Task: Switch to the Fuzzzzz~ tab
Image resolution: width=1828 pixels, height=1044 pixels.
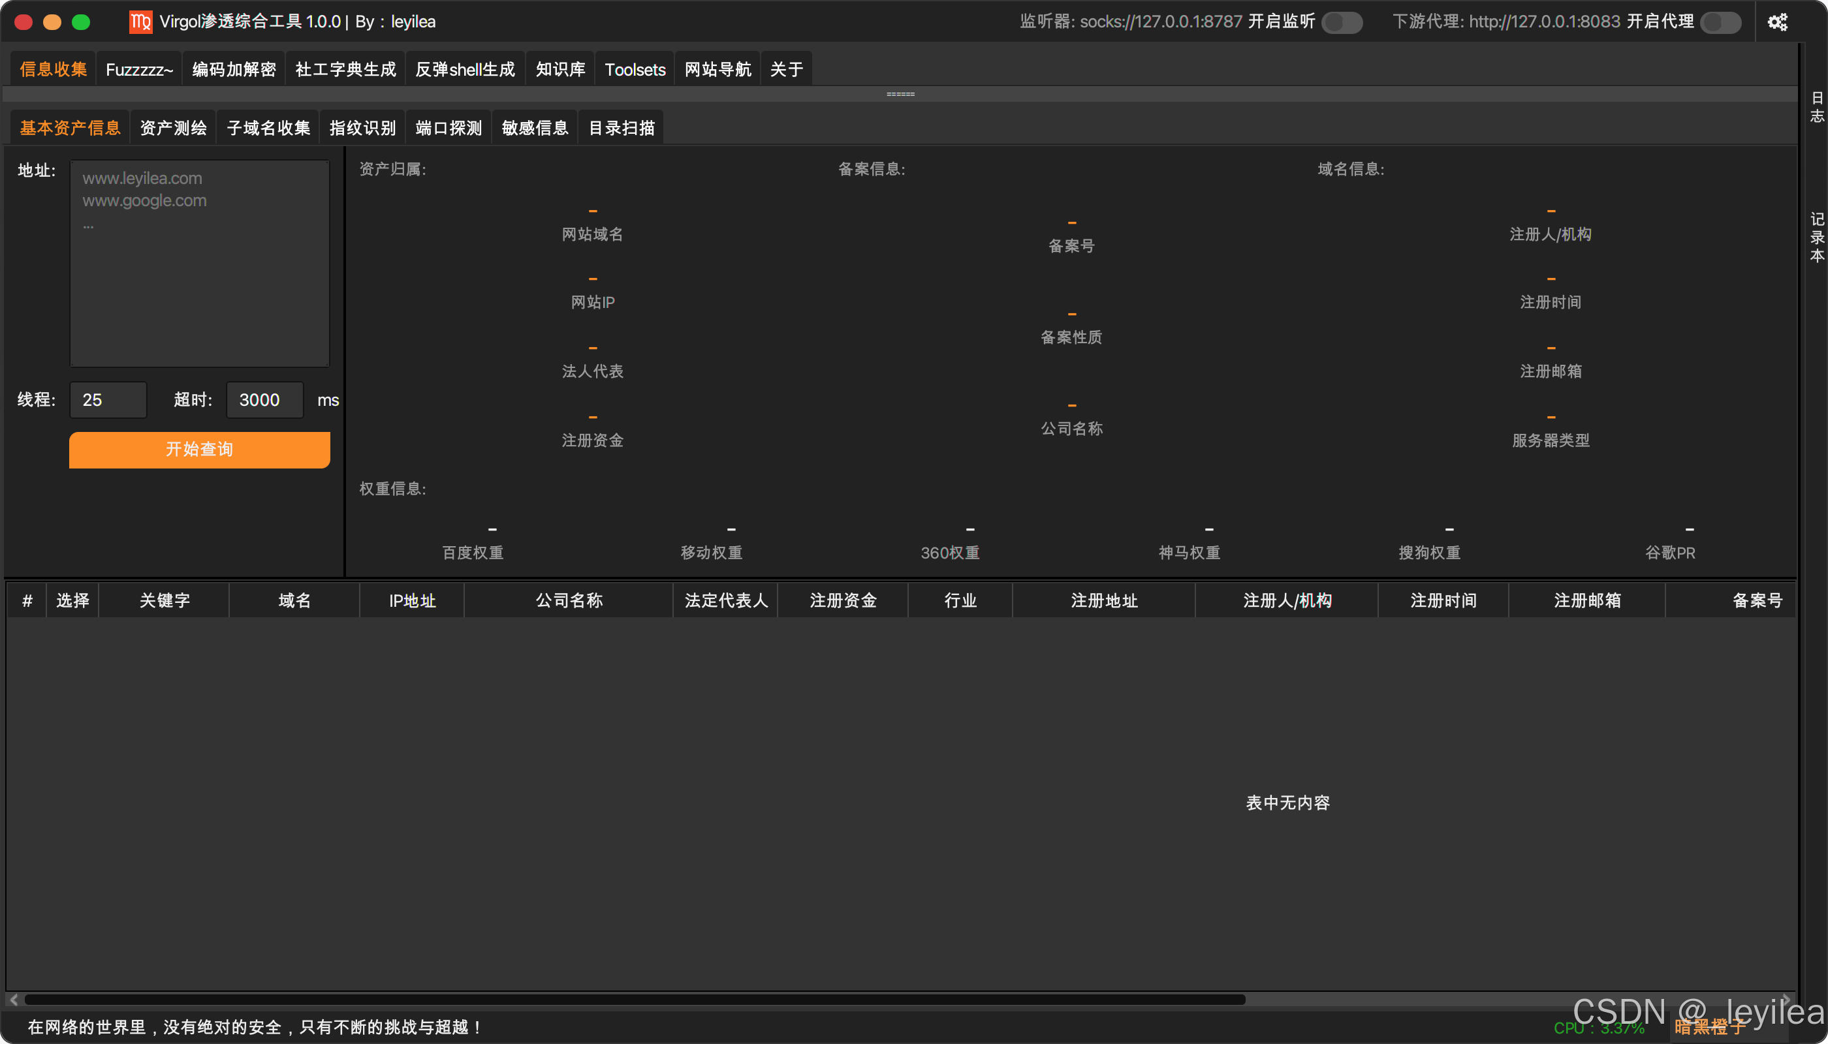Action: tap(139, 70)
